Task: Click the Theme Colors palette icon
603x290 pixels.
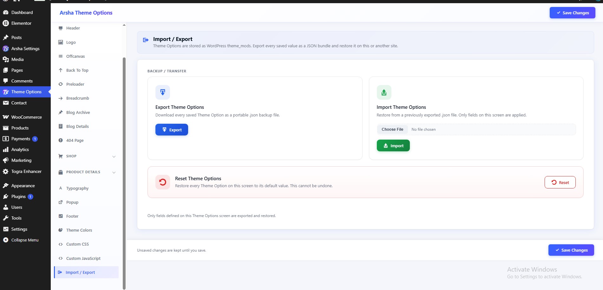Action: coord(61,230)
